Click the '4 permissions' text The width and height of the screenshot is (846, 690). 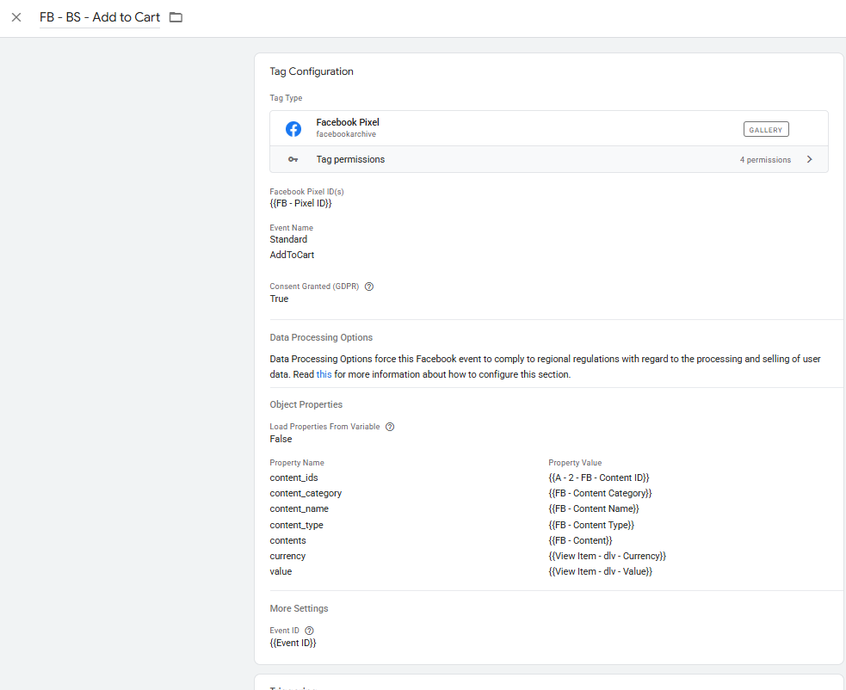tap(764, 160)
